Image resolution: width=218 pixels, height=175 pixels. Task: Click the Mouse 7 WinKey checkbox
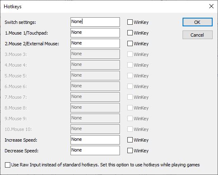pyautogui.click(x=130, y=97)
